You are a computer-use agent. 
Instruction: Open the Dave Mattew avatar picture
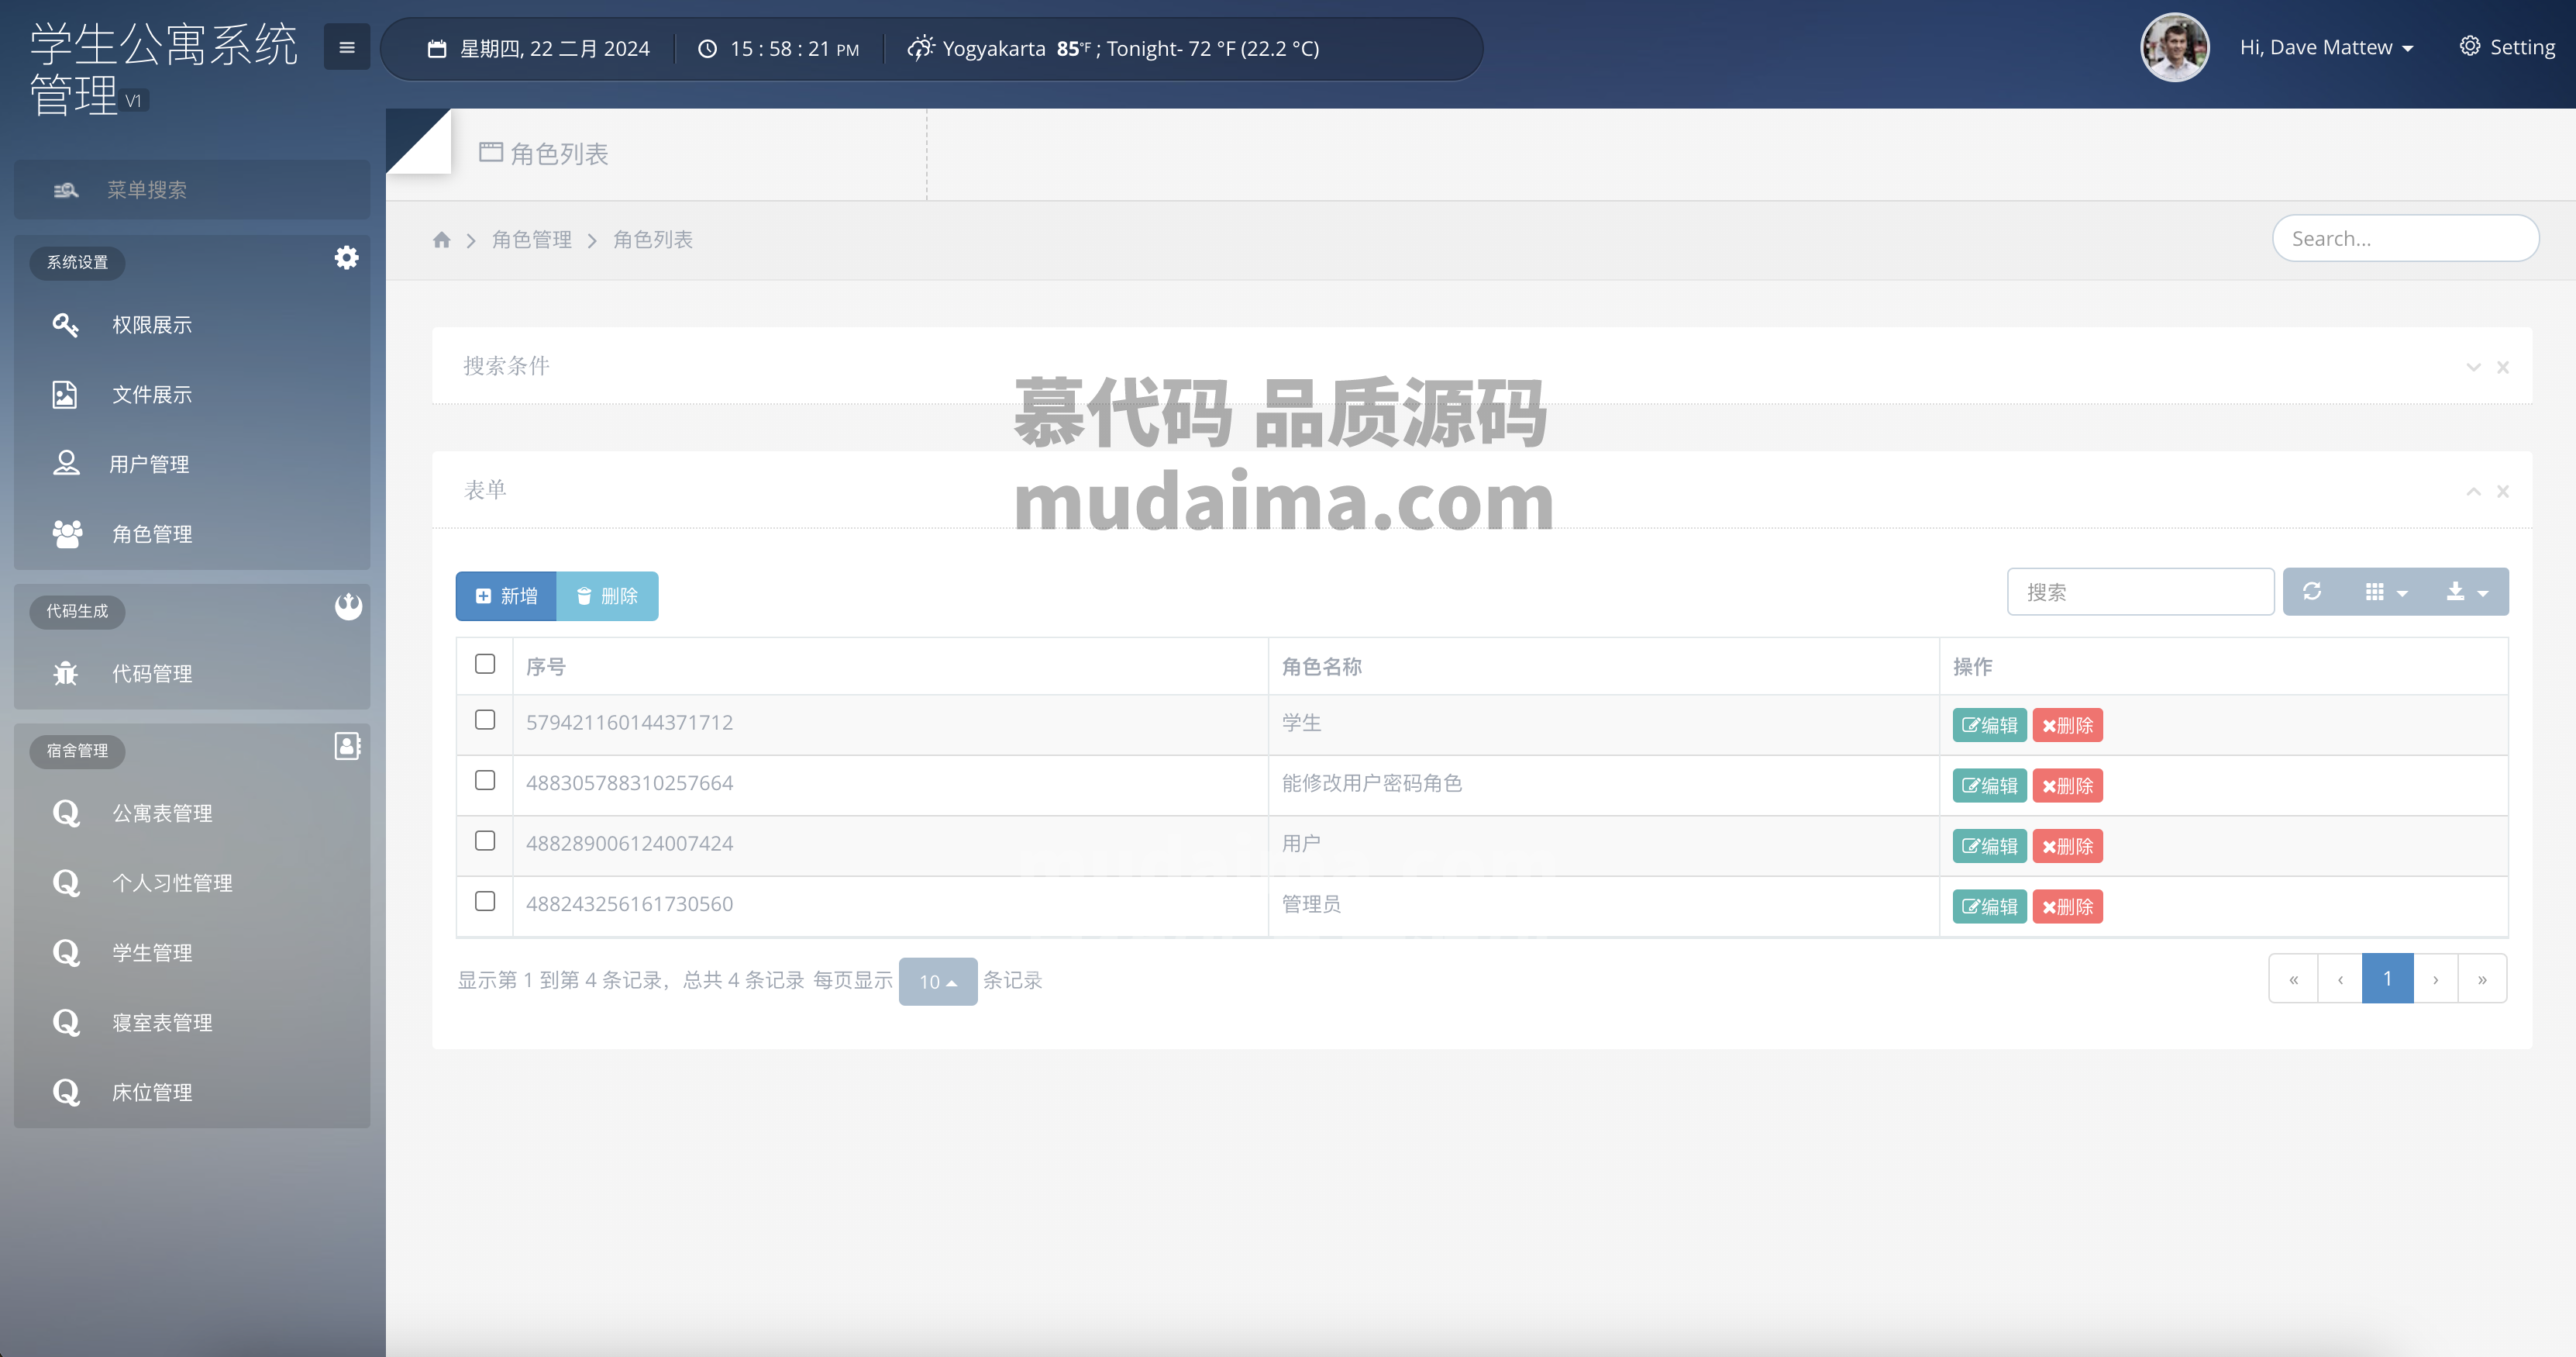(2174, 47)
